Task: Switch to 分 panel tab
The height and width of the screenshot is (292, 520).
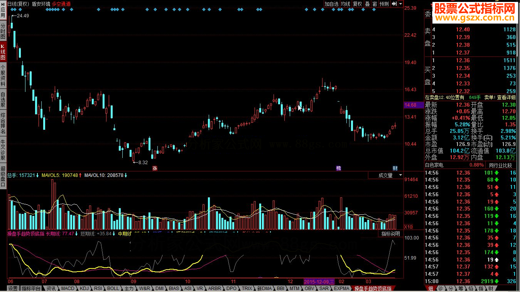Action: click(x=451, y=289)
